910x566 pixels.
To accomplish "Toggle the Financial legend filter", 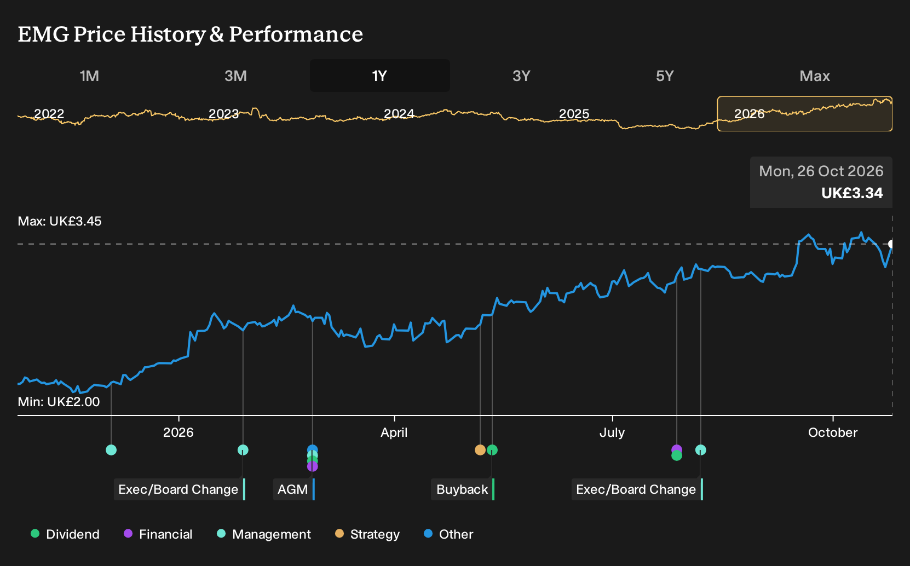I will [158, 534].
